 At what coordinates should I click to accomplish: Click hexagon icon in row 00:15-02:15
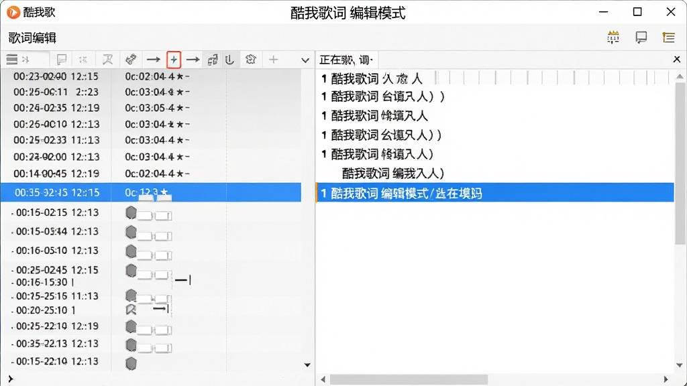(131, 212)
